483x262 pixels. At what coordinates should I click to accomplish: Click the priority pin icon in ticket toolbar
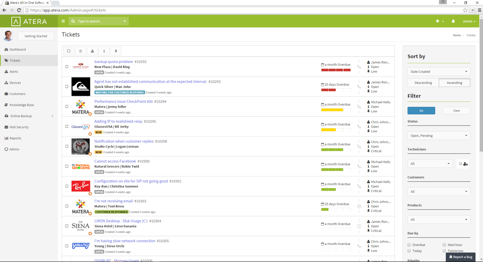116,51
